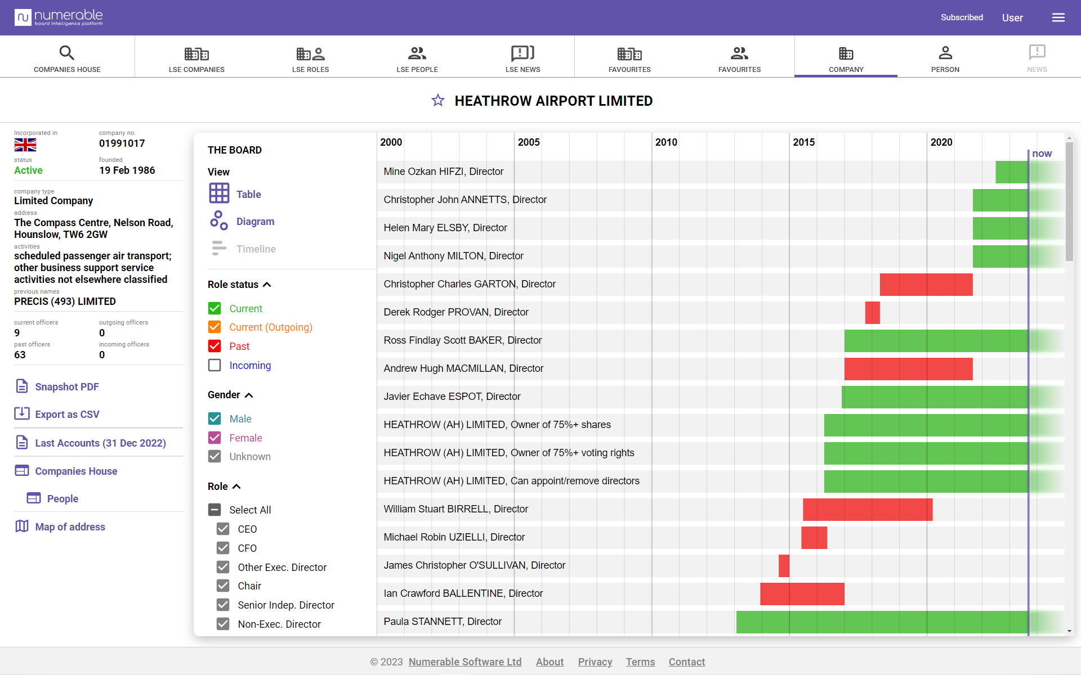Open the Numerable Software Ltd link
Screen dimensions: 1081x675
(x=465, y=661)
